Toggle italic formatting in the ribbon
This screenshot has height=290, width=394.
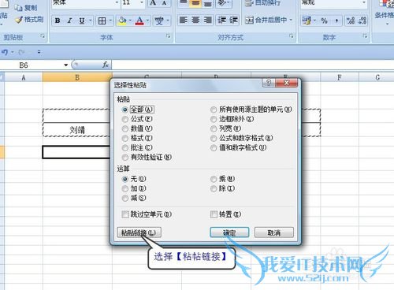69,20
